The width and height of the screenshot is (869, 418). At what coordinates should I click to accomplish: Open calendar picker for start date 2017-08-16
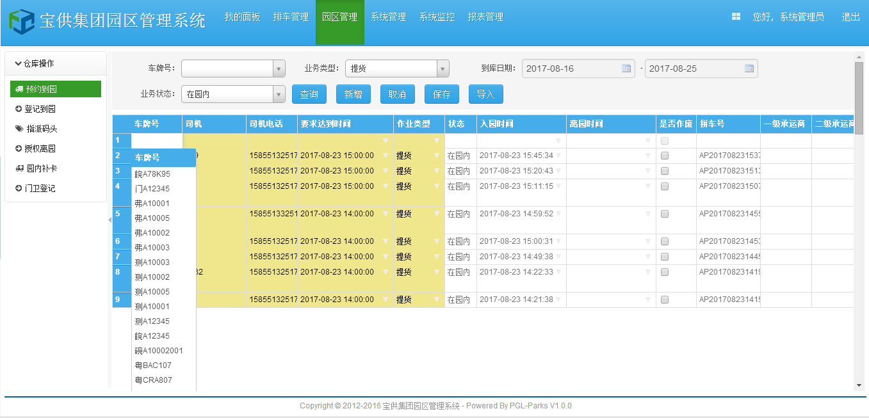coord(626,68)
